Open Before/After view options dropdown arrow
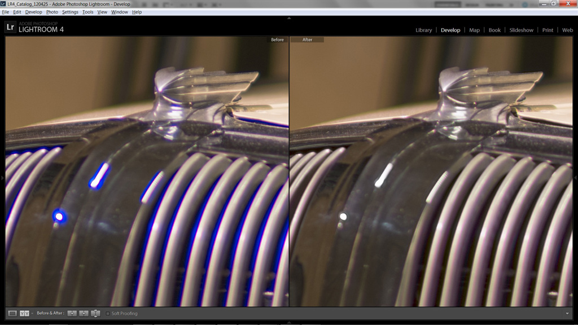 pyautogui.click(x=32, y=313)
